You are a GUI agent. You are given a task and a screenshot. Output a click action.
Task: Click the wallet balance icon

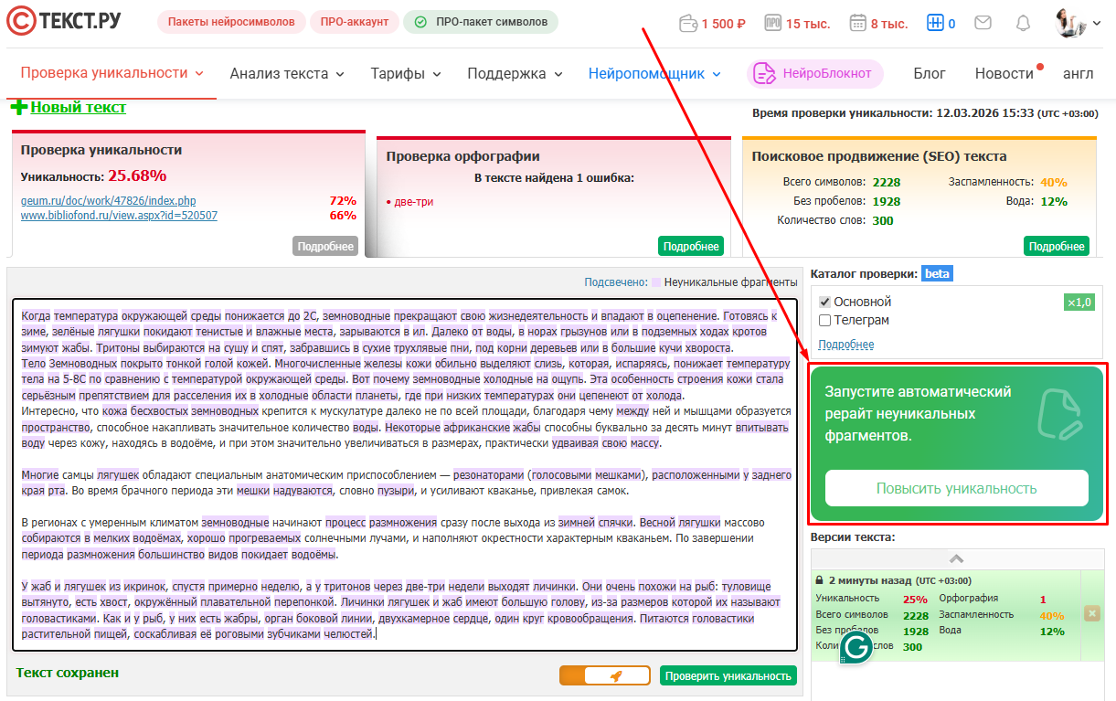[x=688, y=23]
